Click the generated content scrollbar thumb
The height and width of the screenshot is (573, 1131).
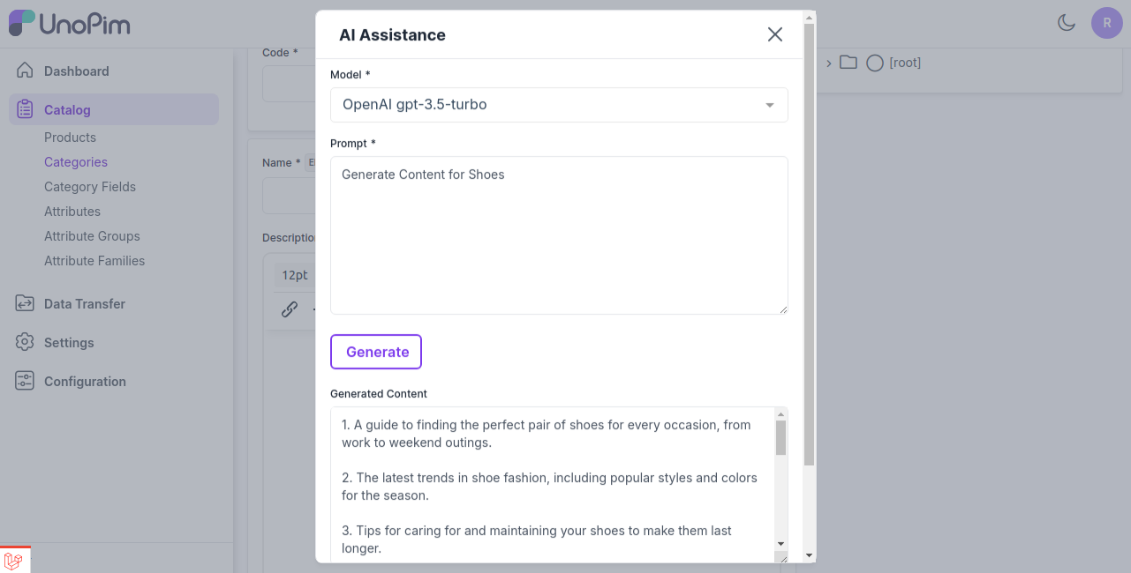point(780,437)
